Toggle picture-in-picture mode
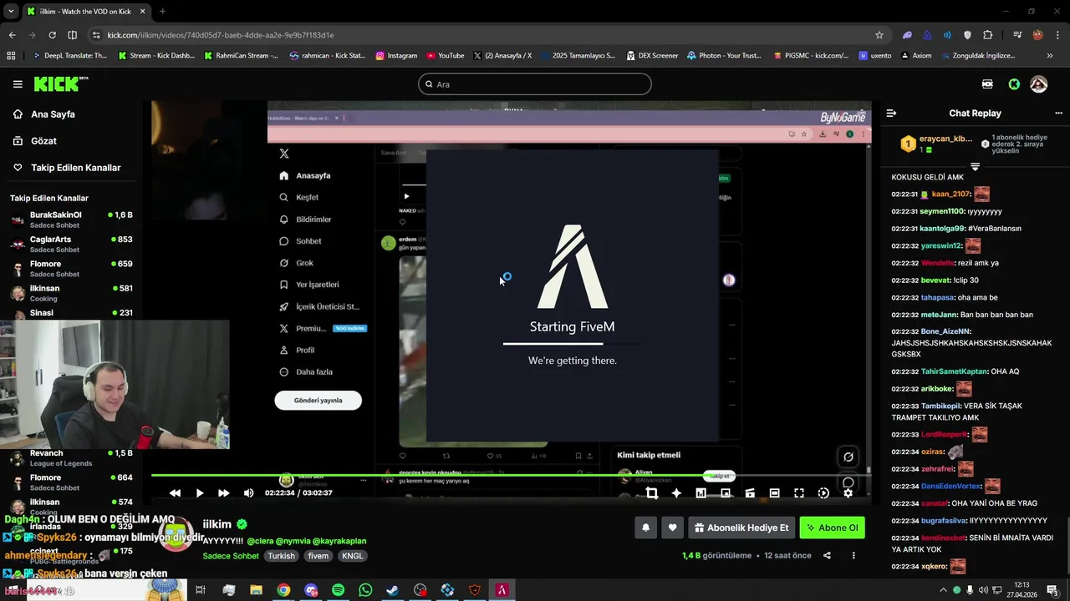 tap(725, 493)
